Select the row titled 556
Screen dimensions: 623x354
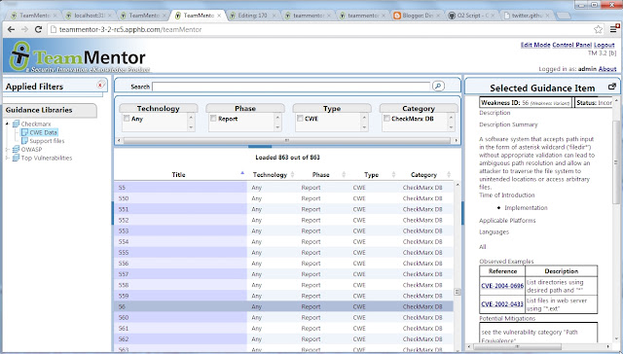[283, 264]
